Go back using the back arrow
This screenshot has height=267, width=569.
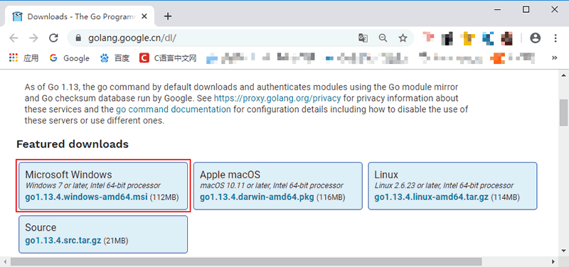pyautogui.click(x=14, y=38)
